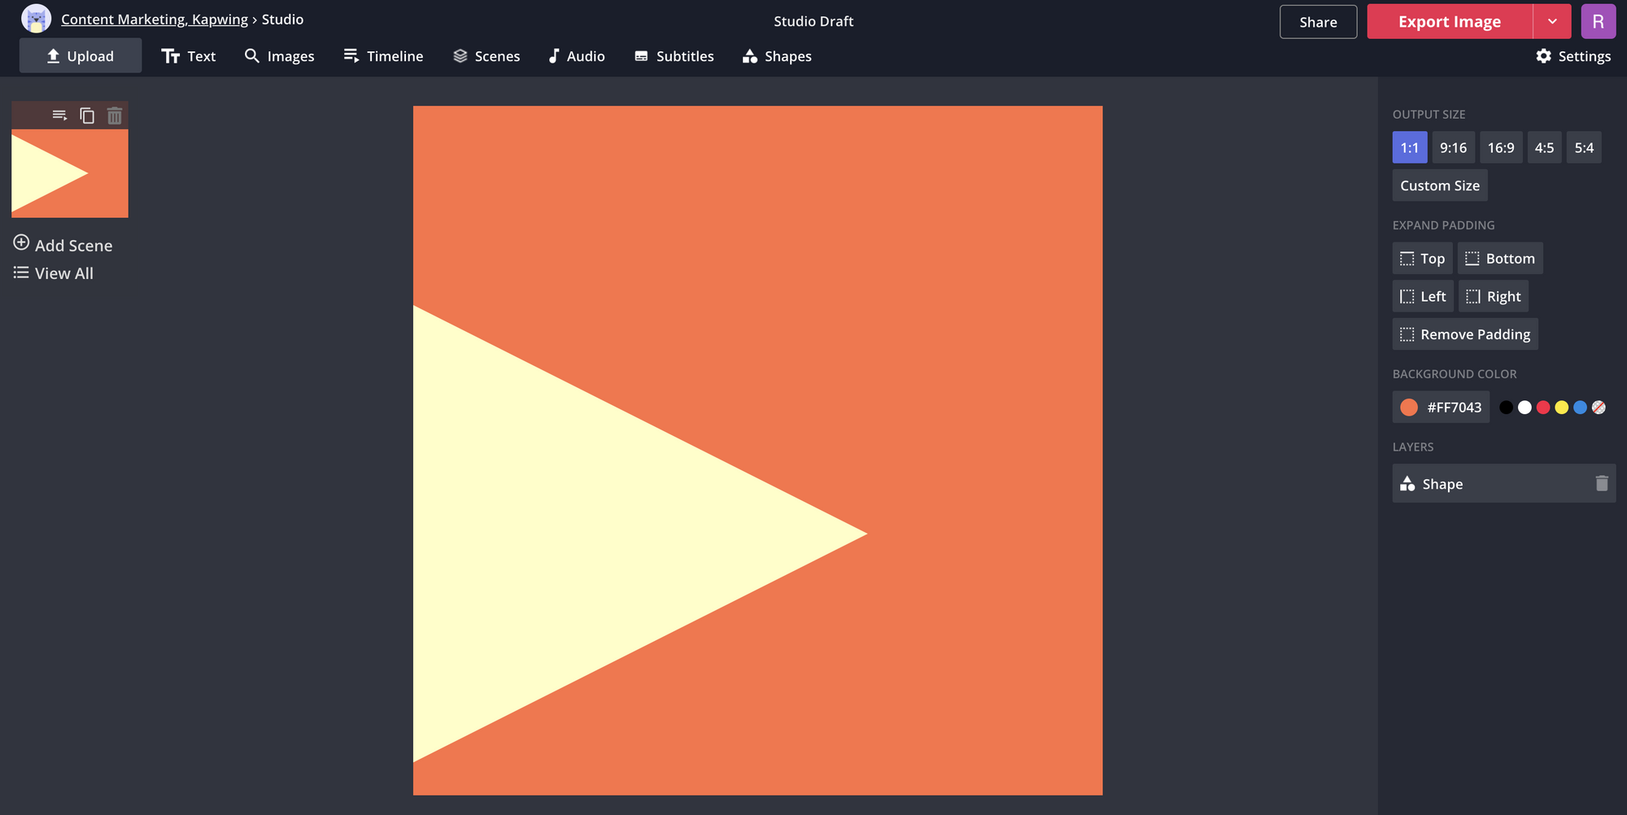Click the Kapwing cat logo avatar
1627x815 pixels.
36,20
